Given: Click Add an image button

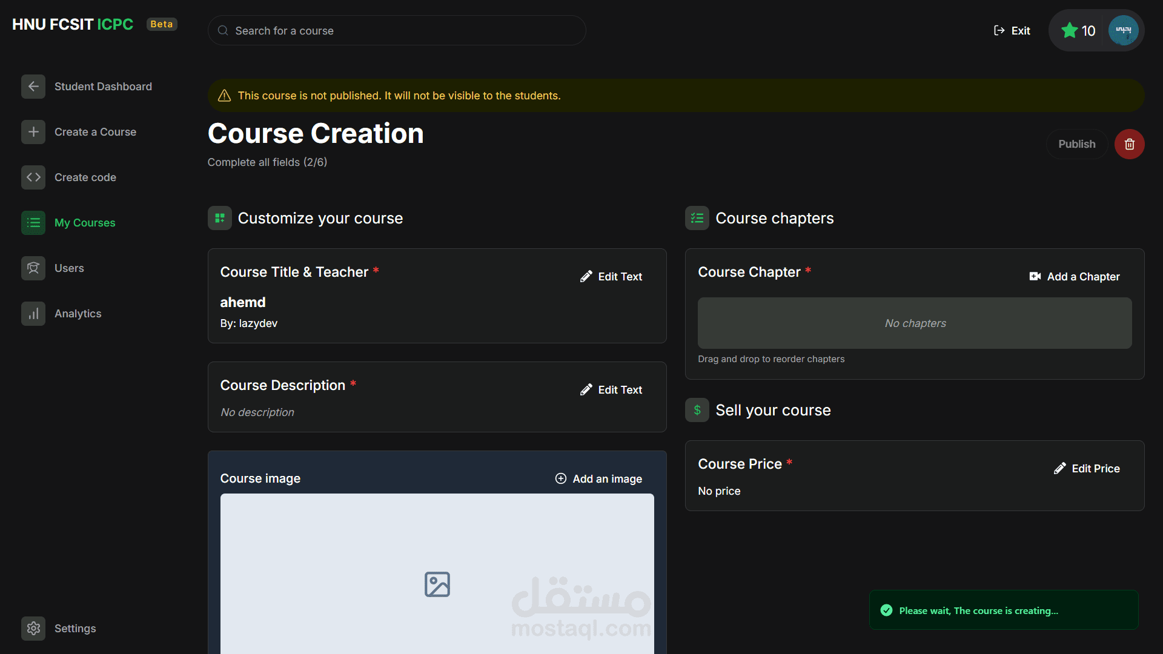Looking at the screenshot, I should tap(598, 479).
